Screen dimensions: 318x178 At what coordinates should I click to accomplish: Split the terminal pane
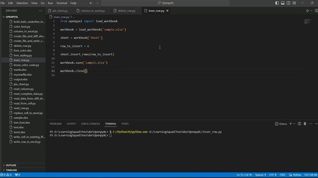tap(299, 124)
